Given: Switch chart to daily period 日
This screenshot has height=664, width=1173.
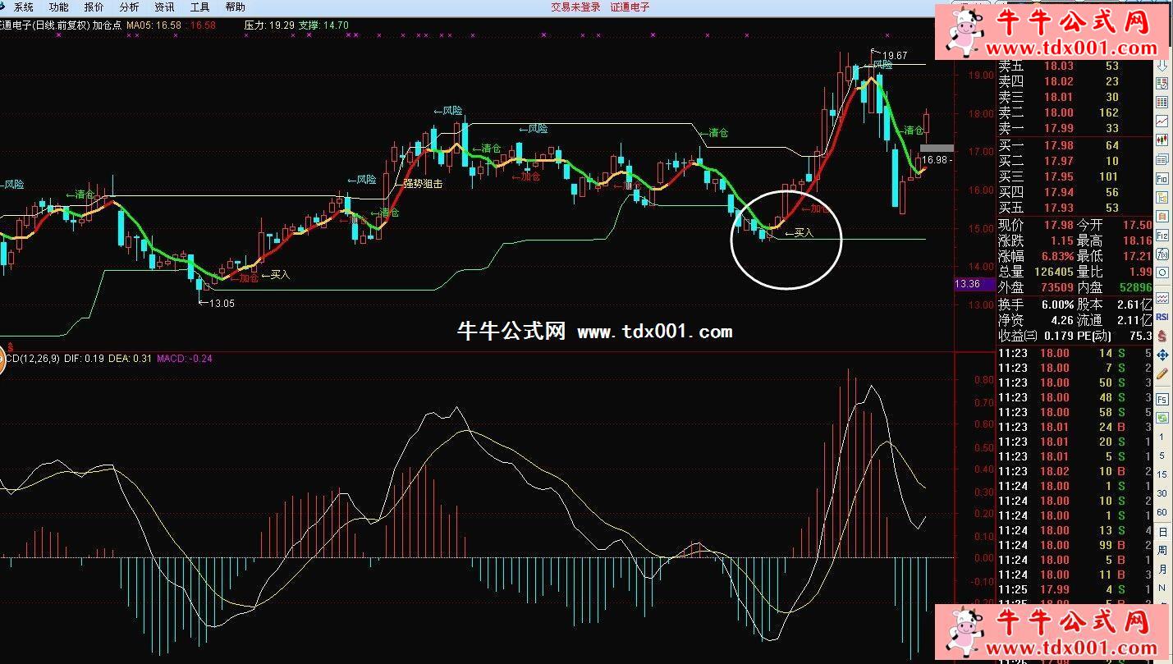Looking at the screenshot, I should click(1162, 531).
